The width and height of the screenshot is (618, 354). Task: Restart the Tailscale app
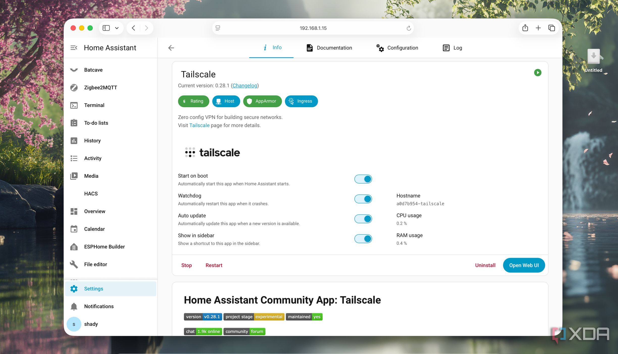coord(214,265)
